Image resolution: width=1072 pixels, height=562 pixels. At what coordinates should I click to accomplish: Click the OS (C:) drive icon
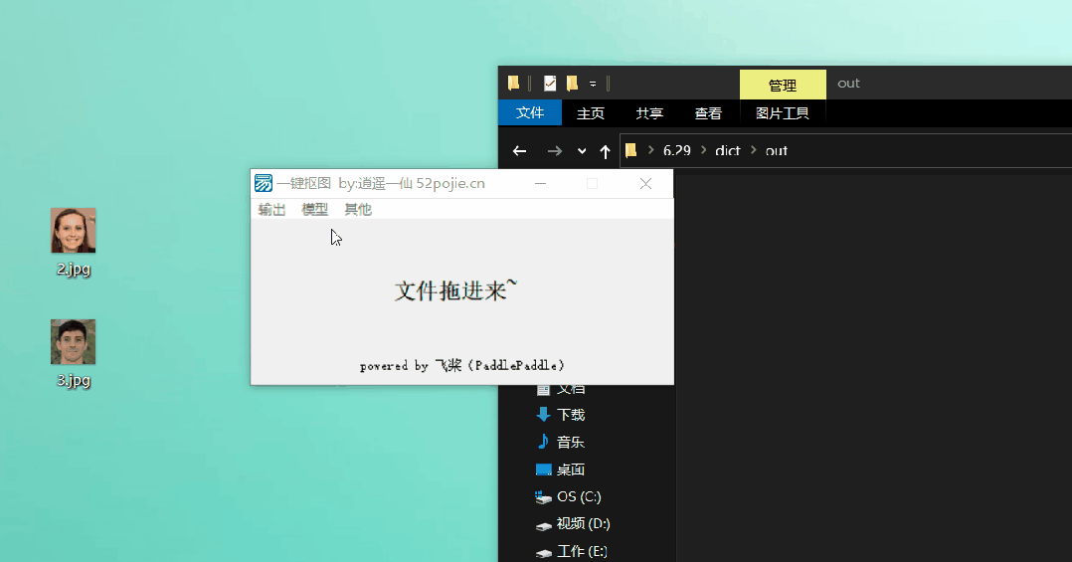(x=544, y=497)
